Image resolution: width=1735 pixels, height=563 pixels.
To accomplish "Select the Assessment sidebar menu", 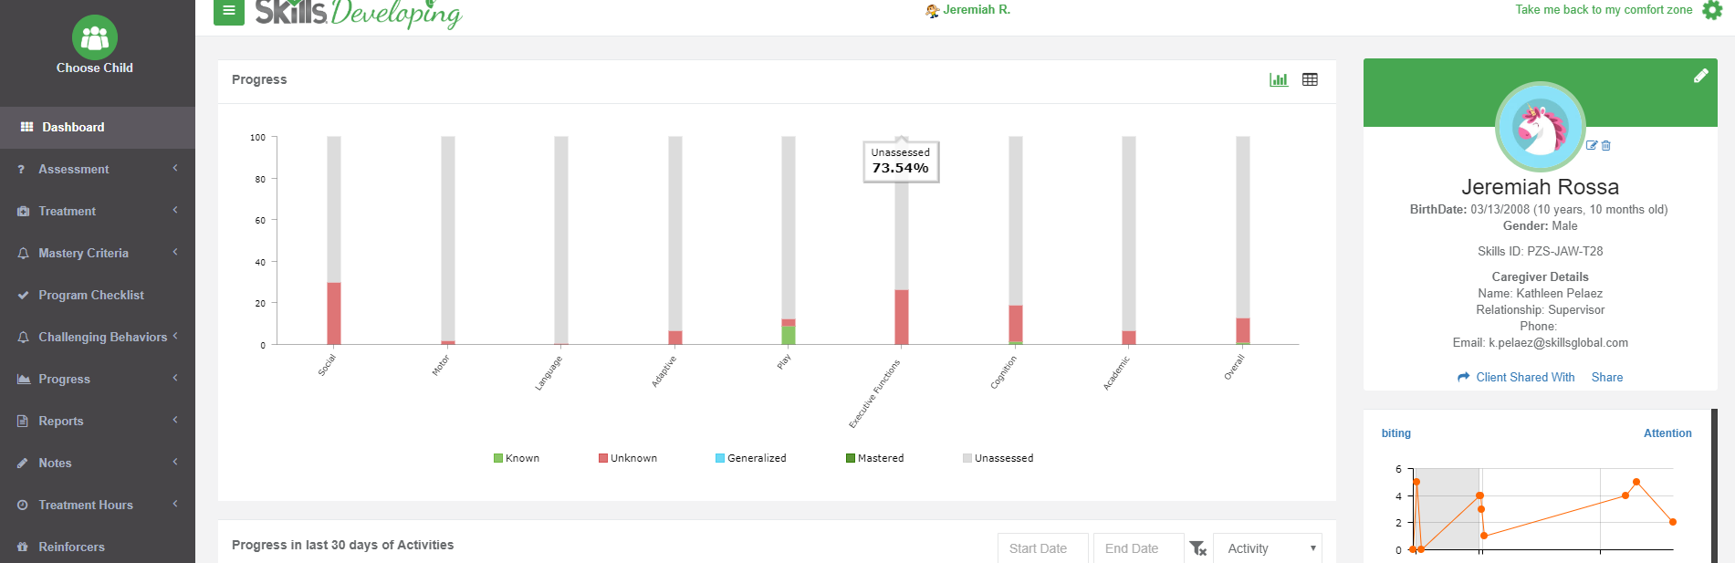I will pos(98,169).
